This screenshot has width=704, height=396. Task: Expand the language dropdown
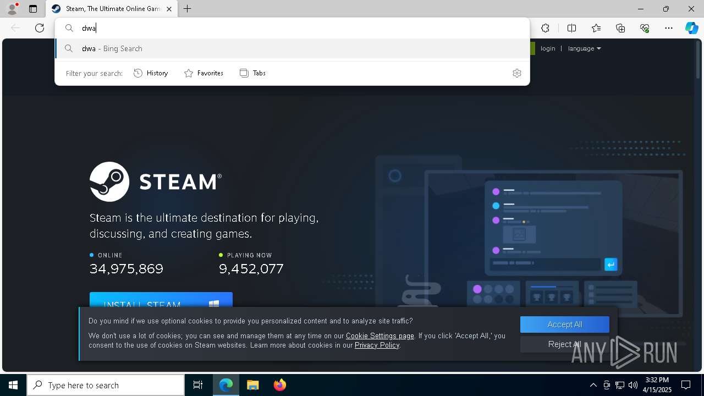pyautogui.click(x=584, y=48)
